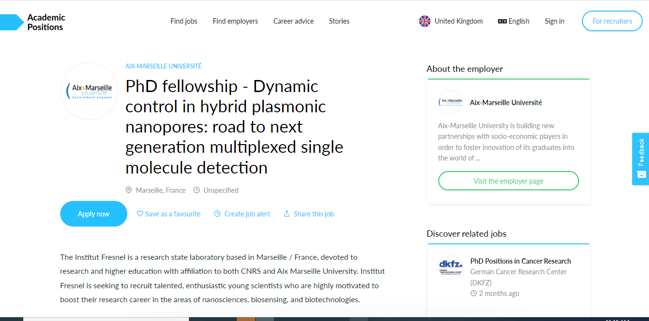Screen dimensions: 649x321
Task: Open the Academic Positions home logo
Action: [33, 22]
